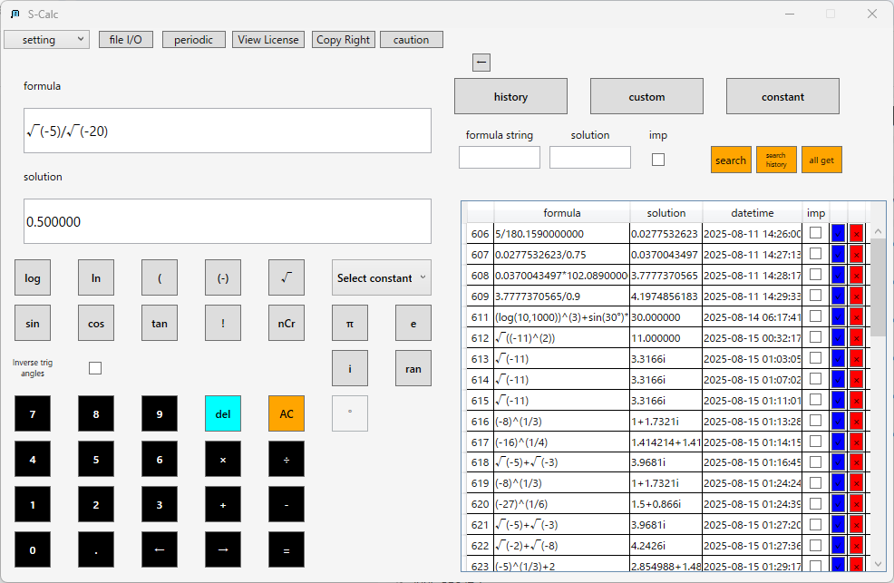Check the imp box for row 606
Viewport: 894px width, 583px height.
[815, 232]
